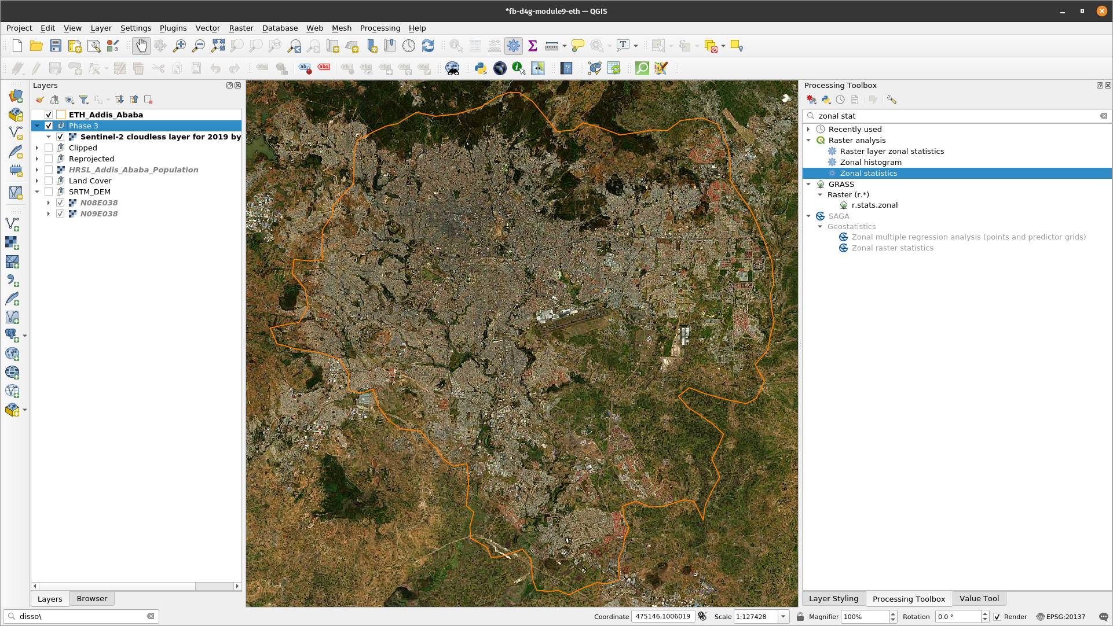This screenshot has height=626, width=1113.
Task: Toggle the Render checkbox in status bar
Action: 997,617
